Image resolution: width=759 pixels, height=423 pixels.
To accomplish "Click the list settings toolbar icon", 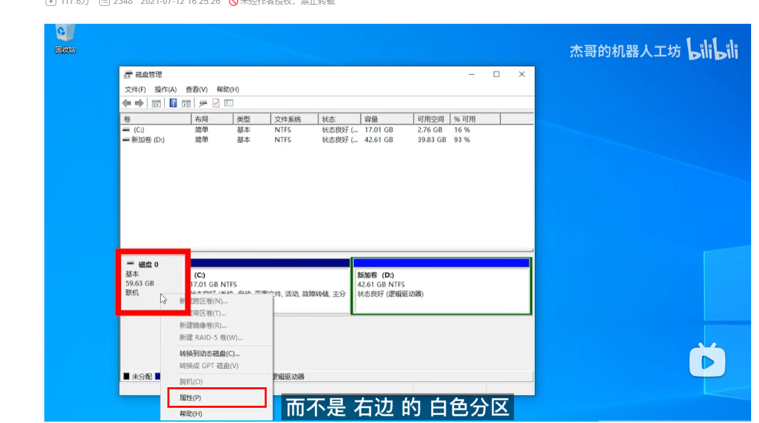I will point(229,103).
